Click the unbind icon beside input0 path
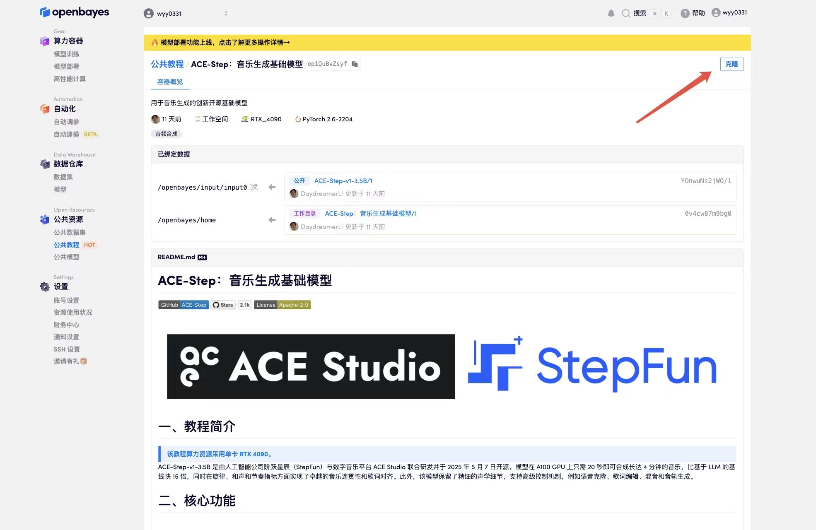This screenshot has width=816, height=530. [x=254, y=187]
